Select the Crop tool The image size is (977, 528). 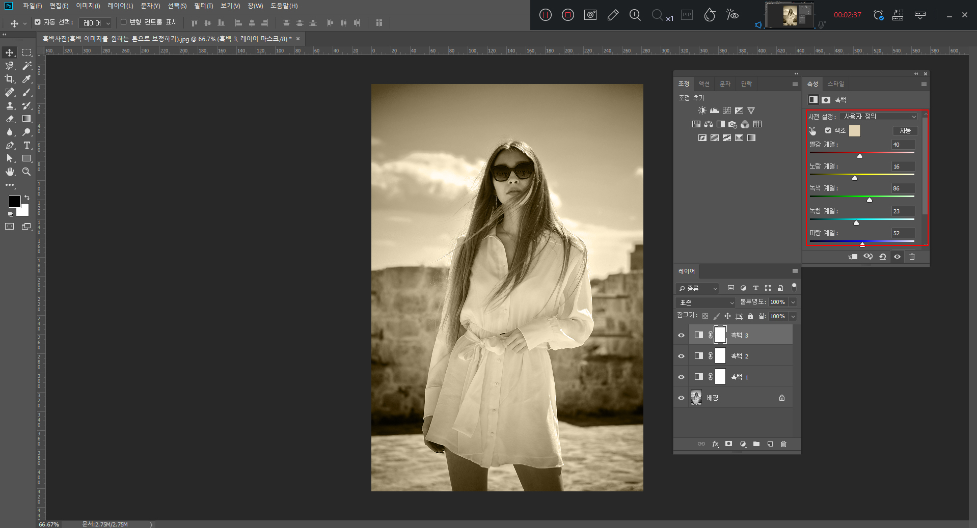point(10,79)
